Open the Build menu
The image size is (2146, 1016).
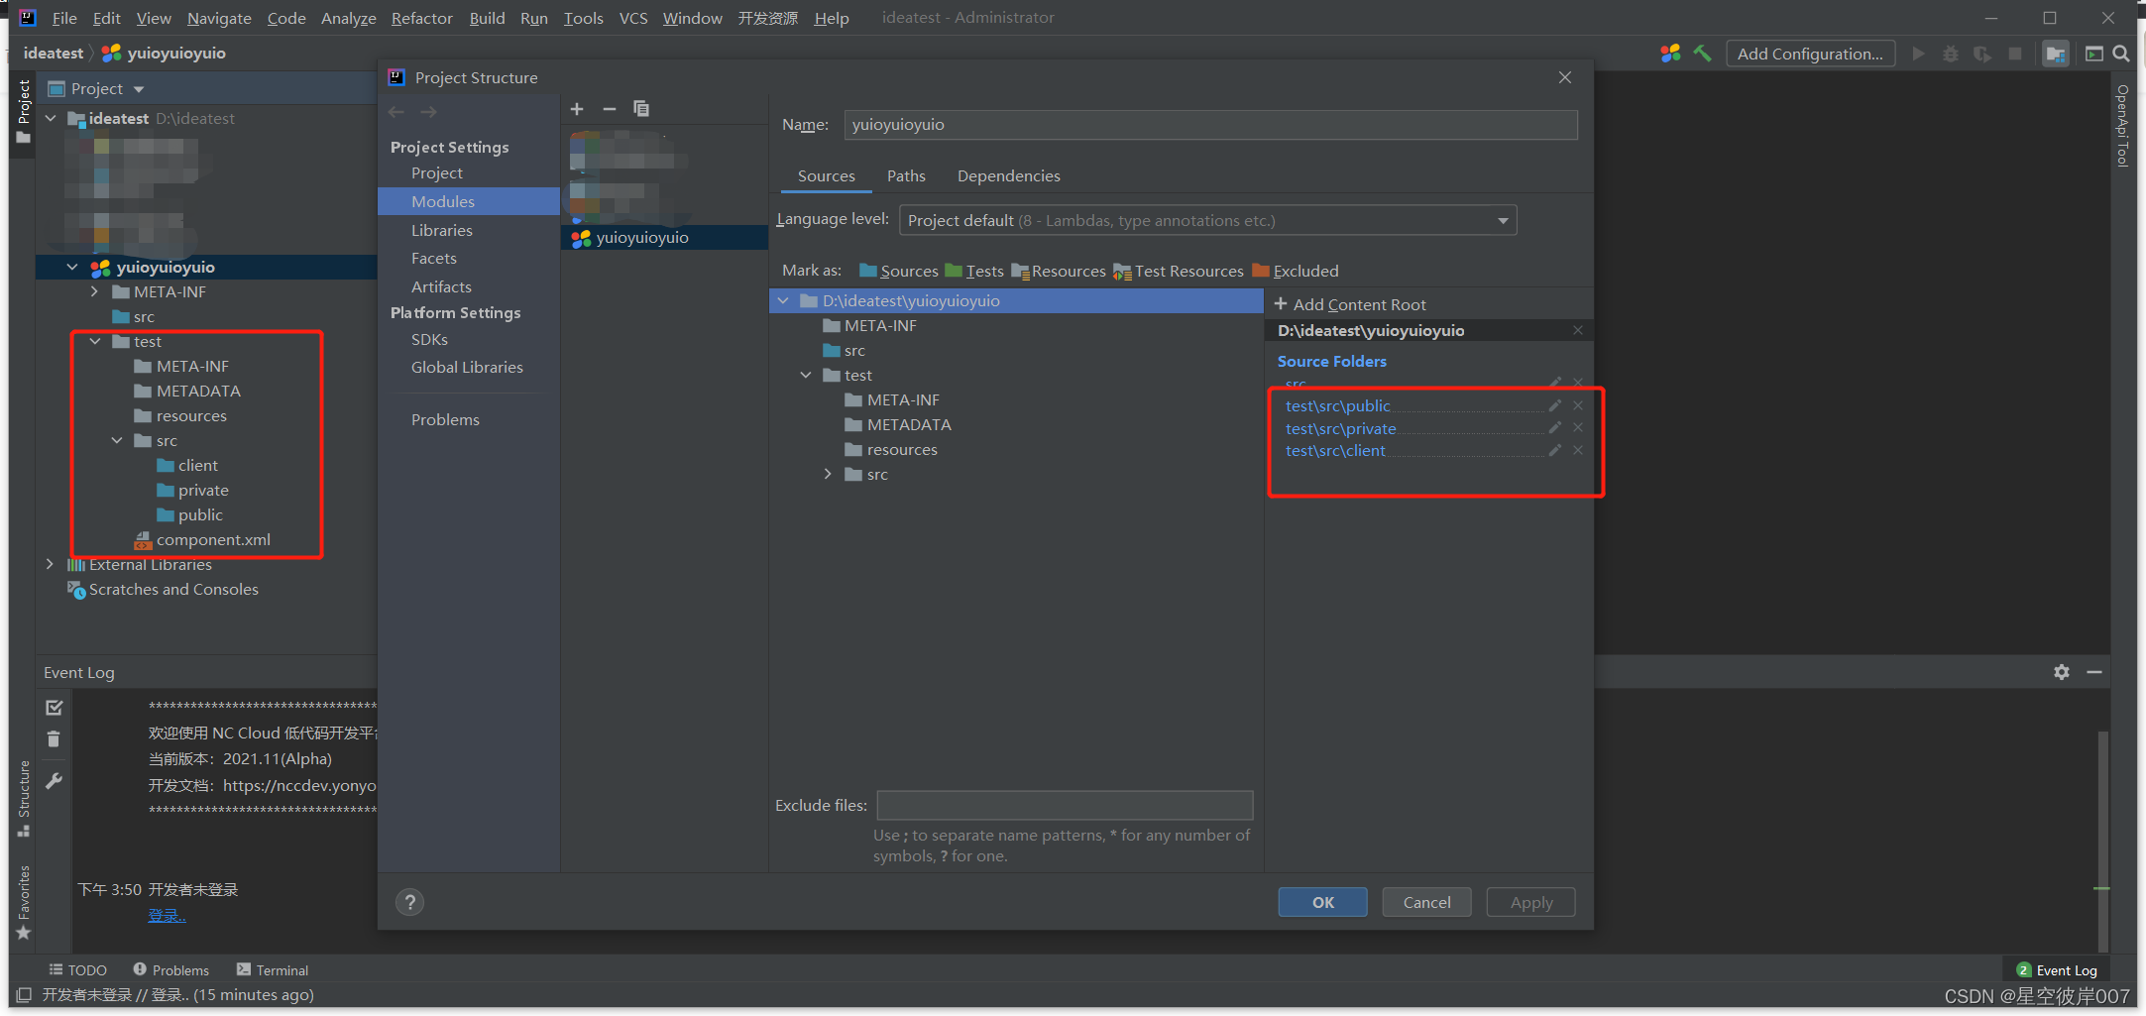pyautogui.click(x=487, y=18)
